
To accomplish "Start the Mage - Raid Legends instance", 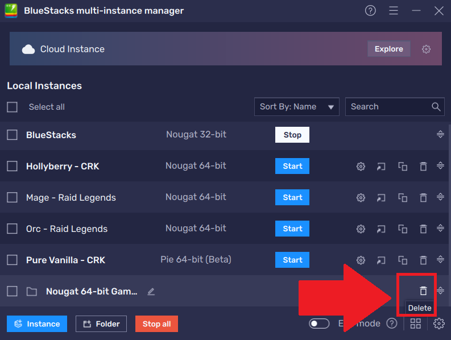I will click(292, 197).
